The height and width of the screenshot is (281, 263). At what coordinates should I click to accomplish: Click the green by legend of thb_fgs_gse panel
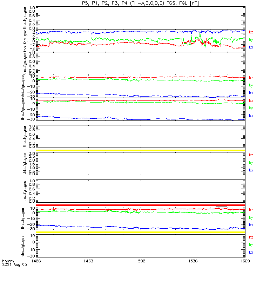(x=251, y=40)
